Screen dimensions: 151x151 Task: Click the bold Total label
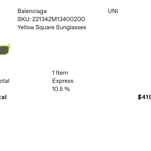(x=3, y=97)
